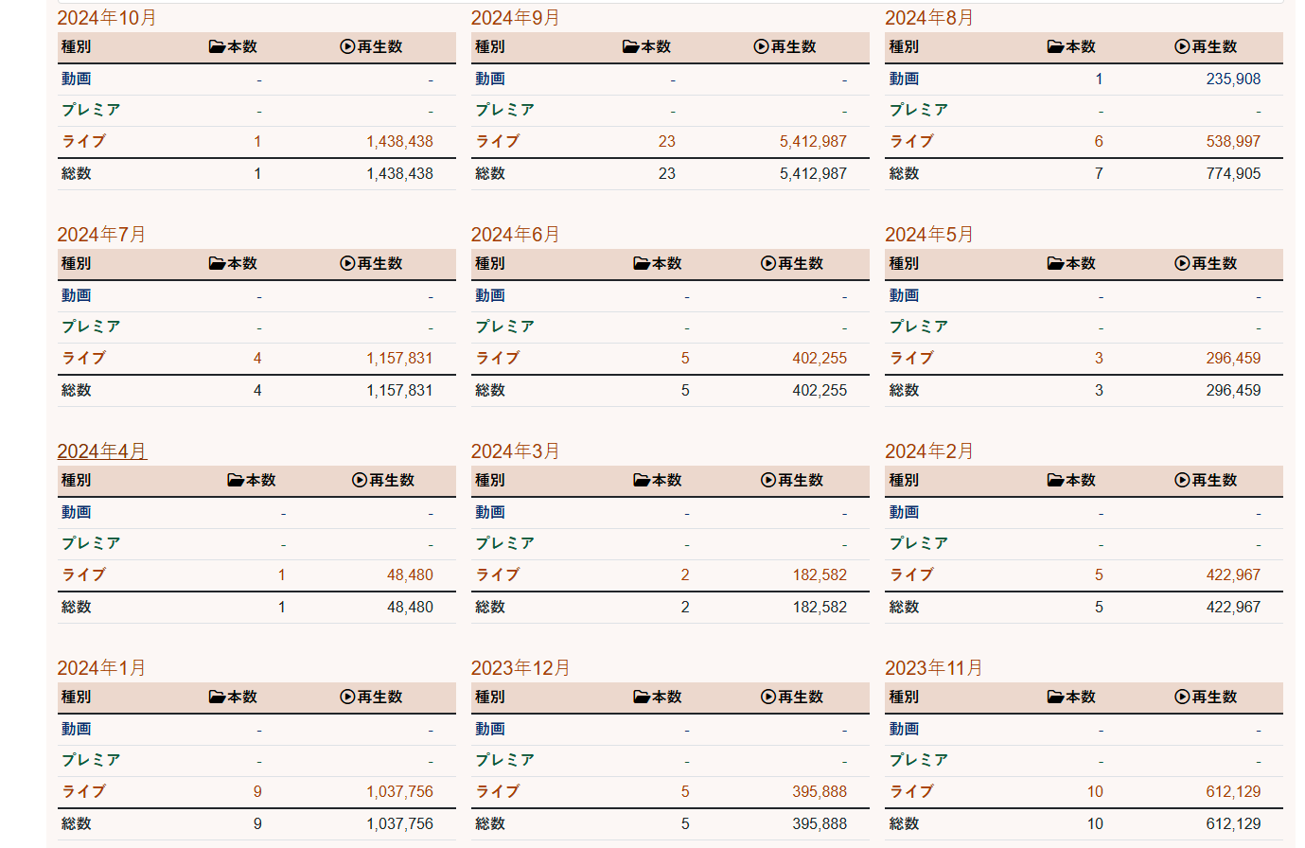
Task: Click live view count 5,412,987 in 2024年9月
Action: pyautogui.click(x=813, y=142)
